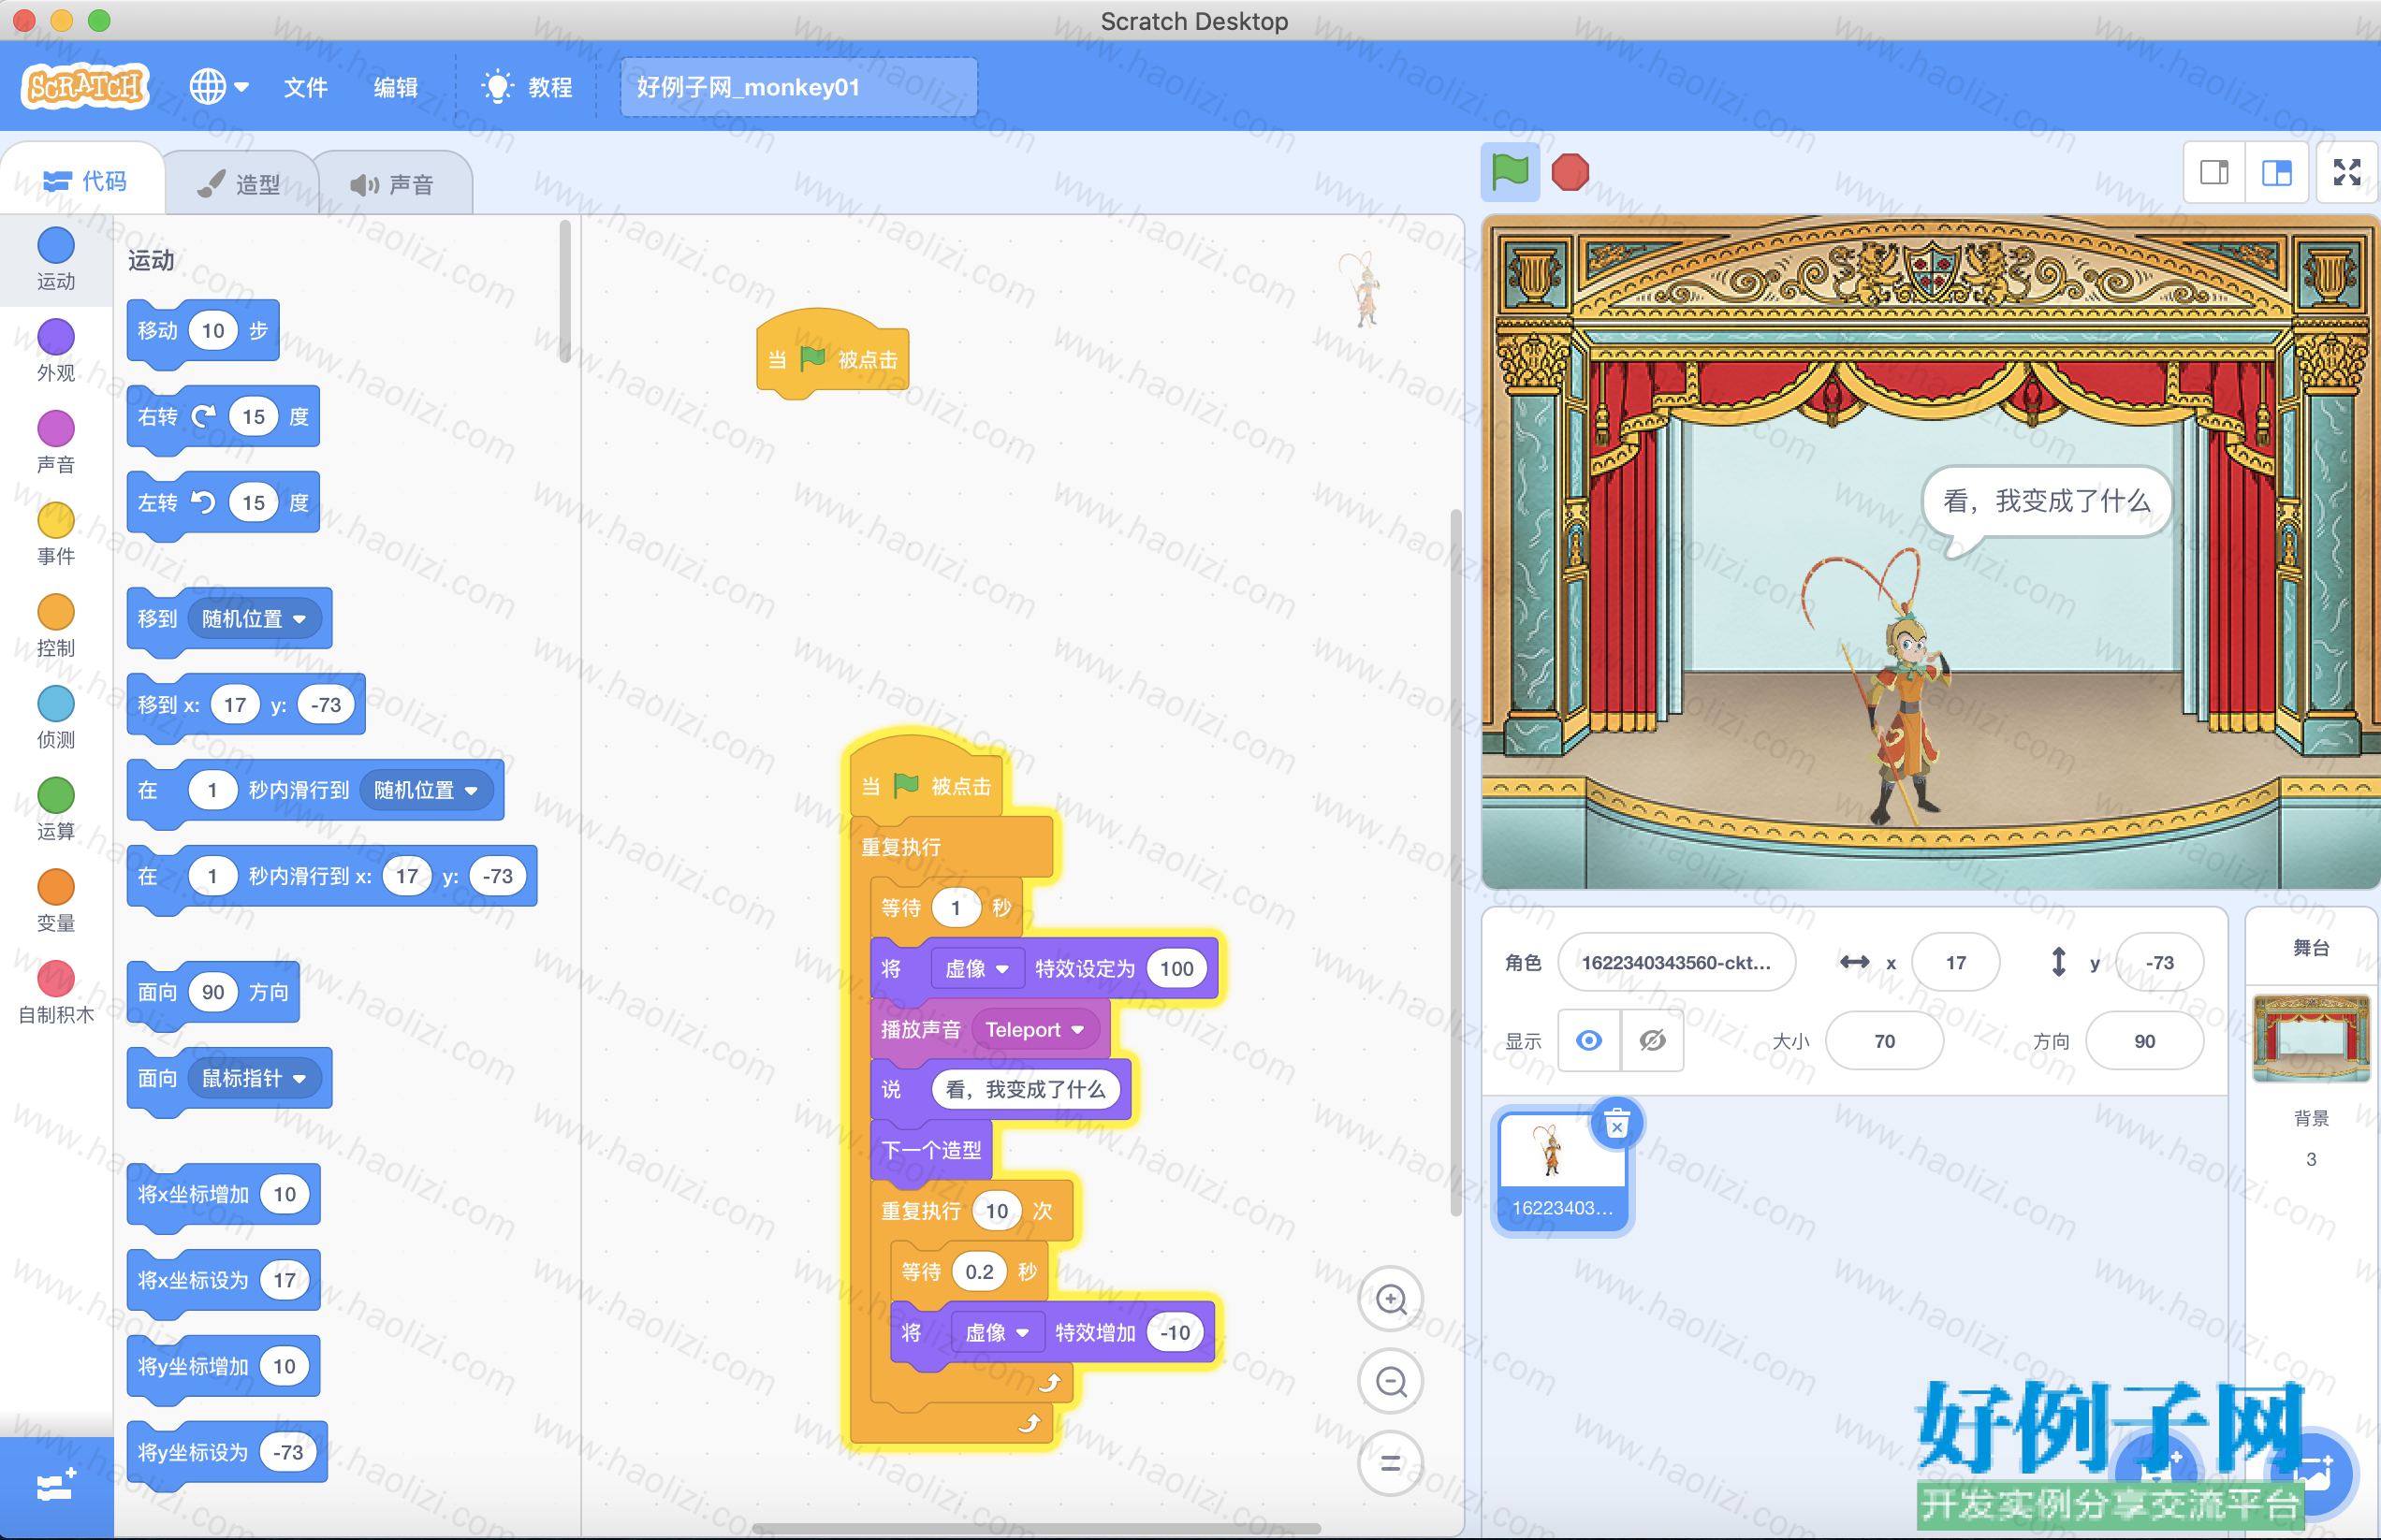
Task: Select the 声音 (Sound) block category
Action: pyautogui.click(x=56, y=443)
